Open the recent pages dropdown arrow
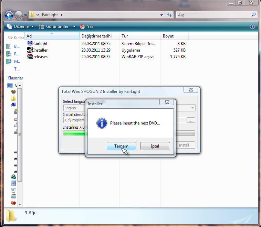This screenshot has width=261, height=227. point(25,15)
